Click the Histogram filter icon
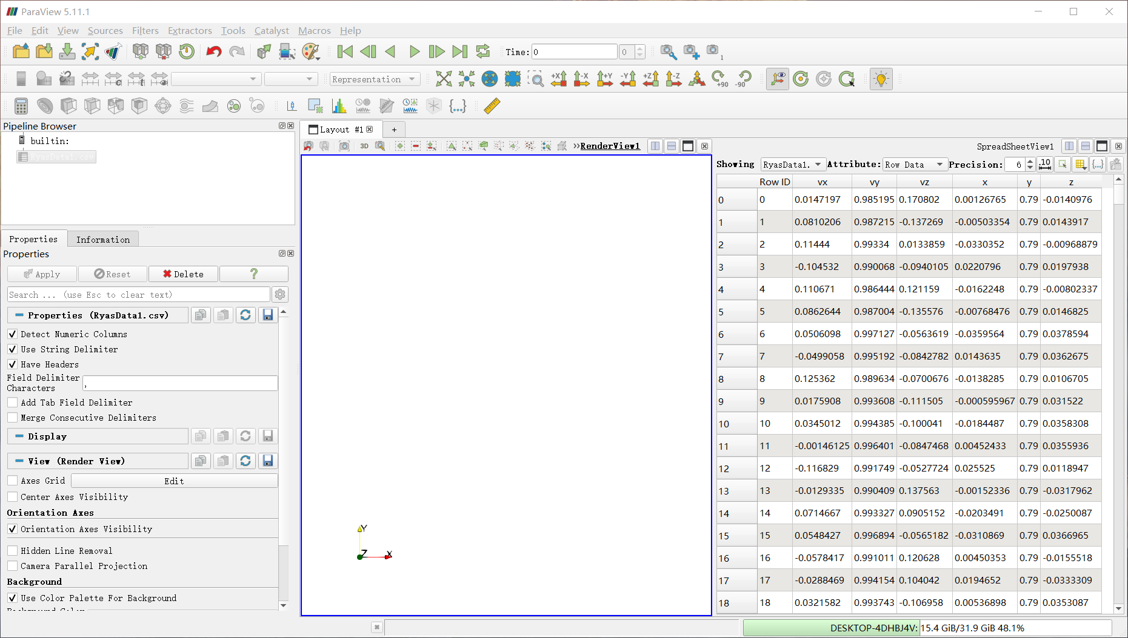1128x638 pixels. (x=339, y=106)
